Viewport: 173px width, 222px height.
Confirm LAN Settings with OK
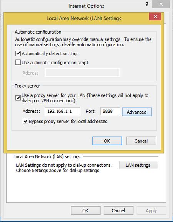click(x=107, y=141)
